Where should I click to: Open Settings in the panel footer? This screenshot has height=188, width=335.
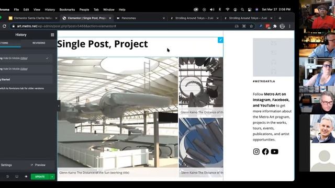point(6,165)
